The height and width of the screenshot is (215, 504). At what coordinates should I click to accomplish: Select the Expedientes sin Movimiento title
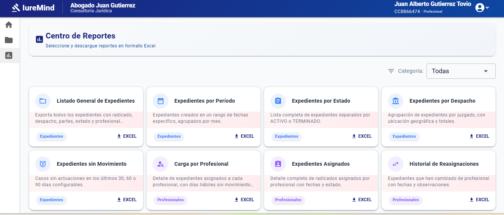(92, 164)
